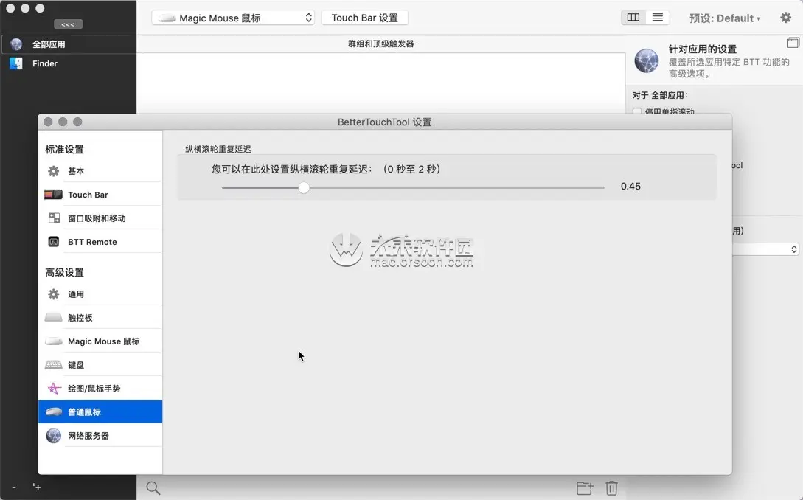Image resolution: width=803 pixels, height=500 pixels.
Task: Open the Touch Bar 设置 button
Action: (364, 18)
